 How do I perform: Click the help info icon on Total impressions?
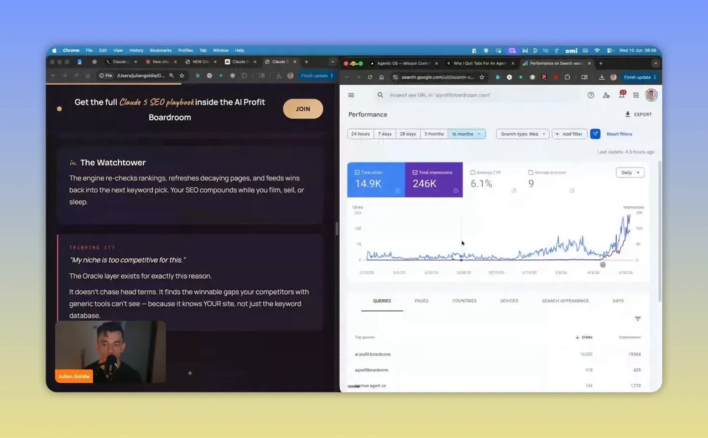coord(456,190)
